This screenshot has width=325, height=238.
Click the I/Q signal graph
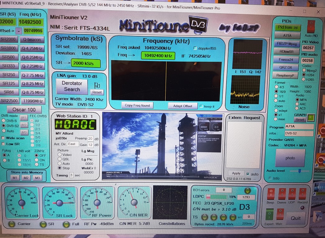pos(247,54)
